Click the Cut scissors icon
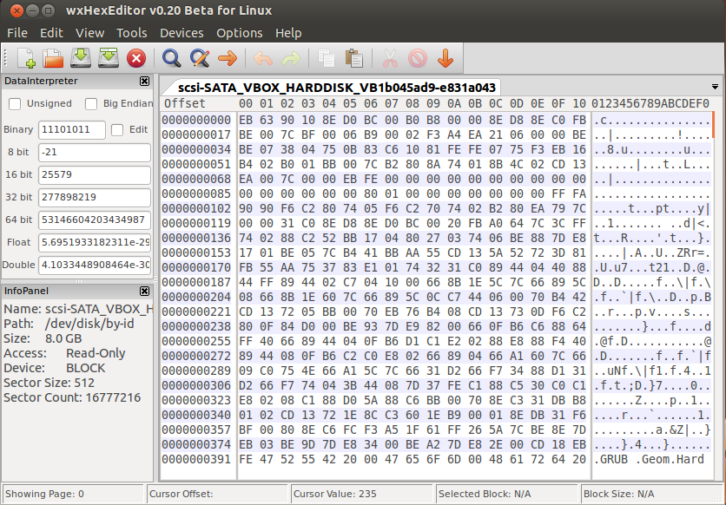 [x=390, y=59]
